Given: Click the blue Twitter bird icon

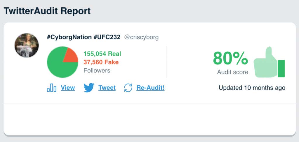Looking at the screenshot, I should click(89, 88).
